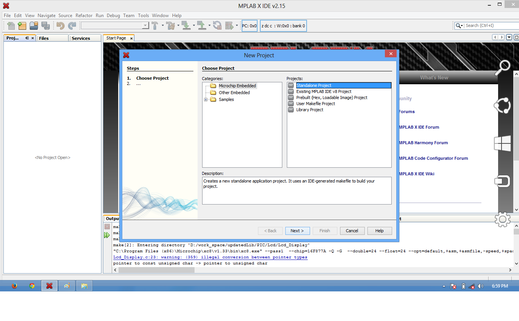519x321 pixels.
Task: Open Firefox from the taskbar
Action: pos(14,286)
